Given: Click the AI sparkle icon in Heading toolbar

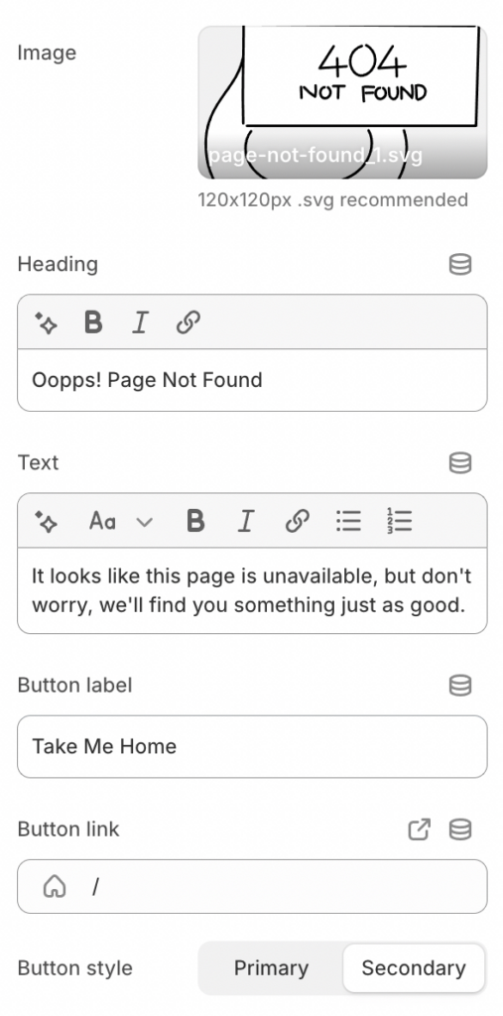Looking at the screenshot, I should 46,322.
